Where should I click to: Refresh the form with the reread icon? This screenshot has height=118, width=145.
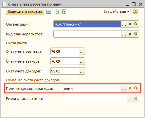pyautogui.click(x=64, y=11)
